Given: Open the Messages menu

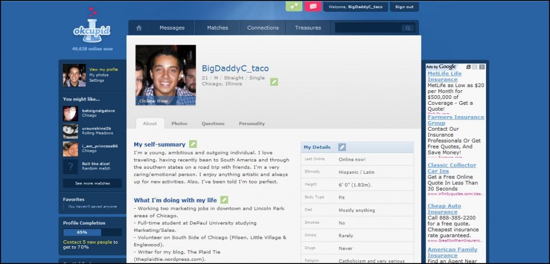Looking at the screenshot, I should pos(172,28).
